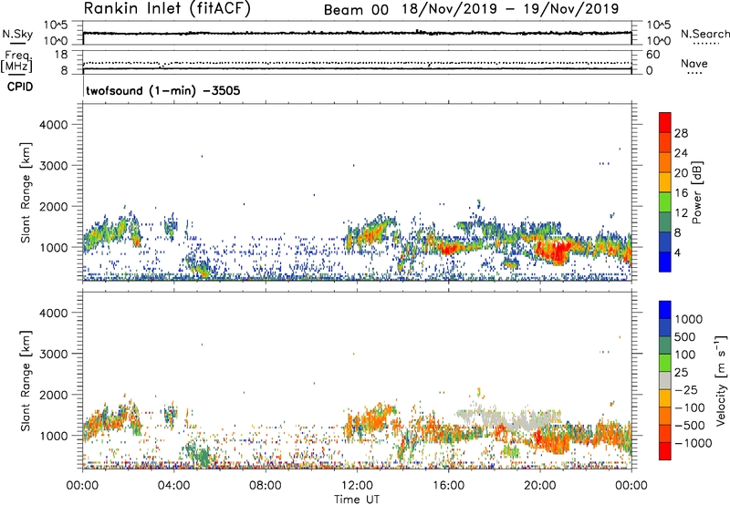Click the gray segment of the velocity colorbar
Image resolution: width=730 pixels, height=505 pixels.
click(x=665, y=380)
